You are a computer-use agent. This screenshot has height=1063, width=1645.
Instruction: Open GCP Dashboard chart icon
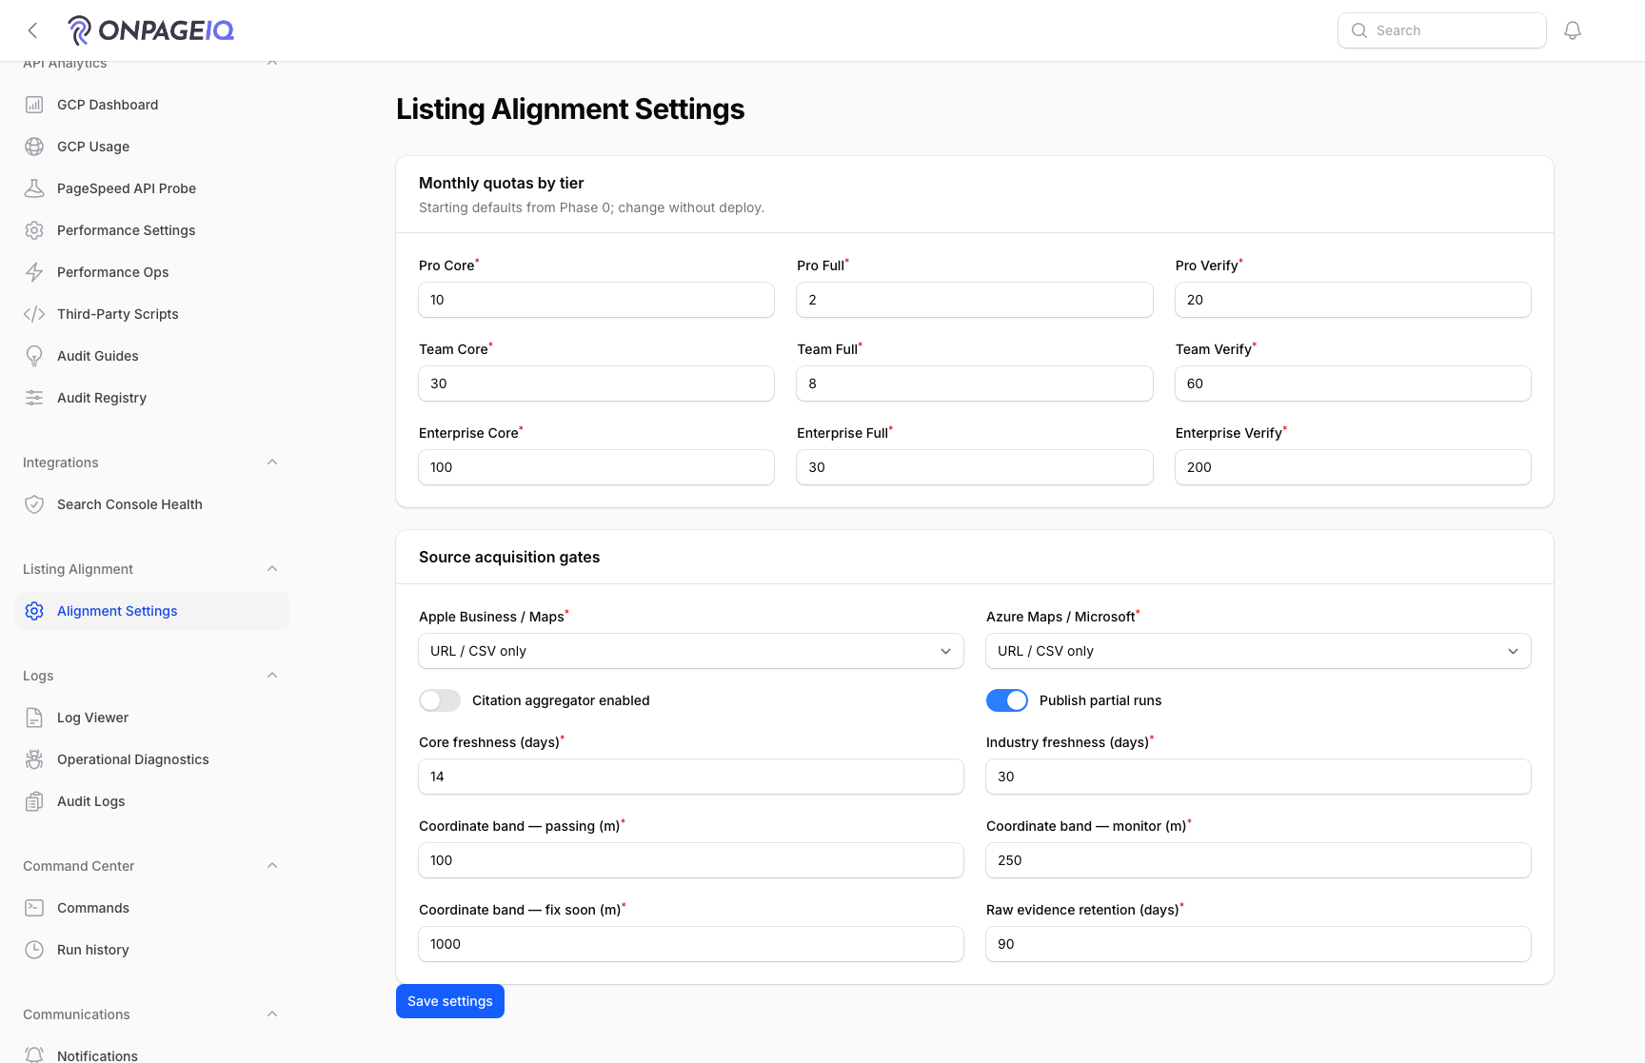(34, 105)
